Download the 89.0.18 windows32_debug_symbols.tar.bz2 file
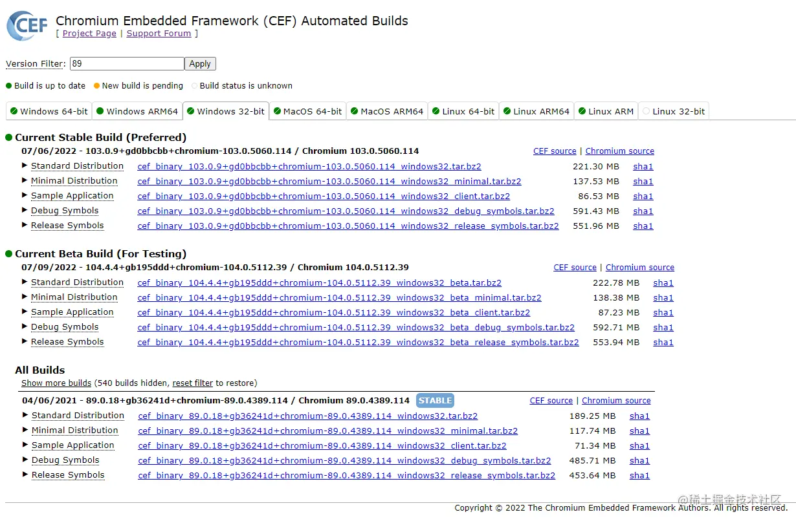This screenshot has width=796, height=521. tap(344, 461)
